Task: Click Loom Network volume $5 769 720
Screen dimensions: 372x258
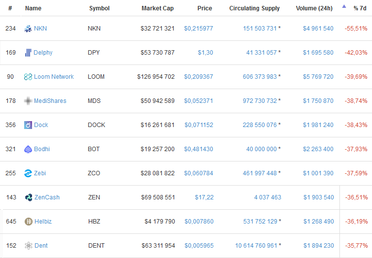Action: coord(318,77)
